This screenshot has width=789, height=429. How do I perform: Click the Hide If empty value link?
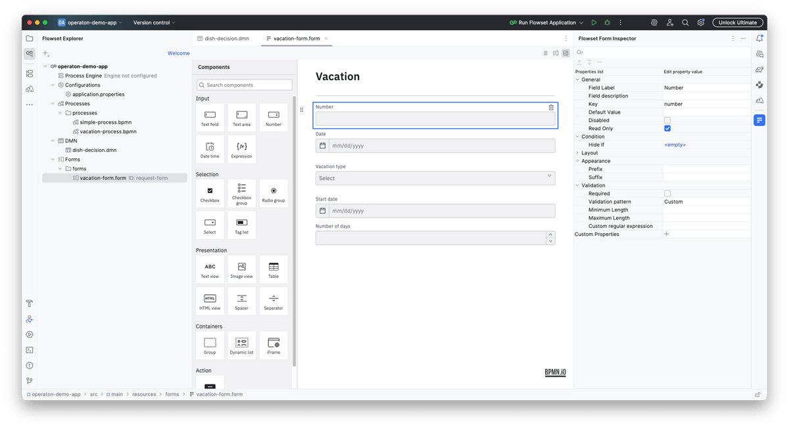(675, 145)
